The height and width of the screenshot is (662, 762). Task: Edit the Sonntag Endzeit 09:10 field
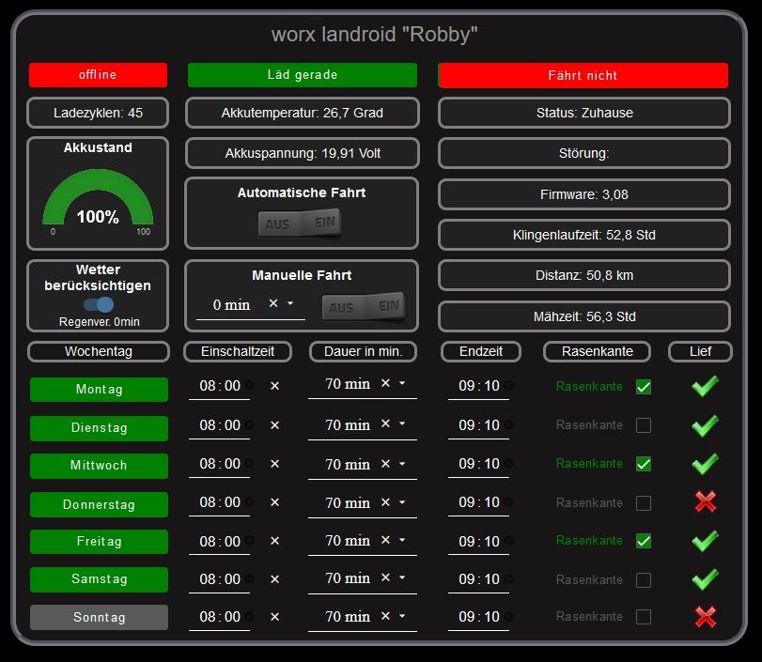(x=478, y=617)
